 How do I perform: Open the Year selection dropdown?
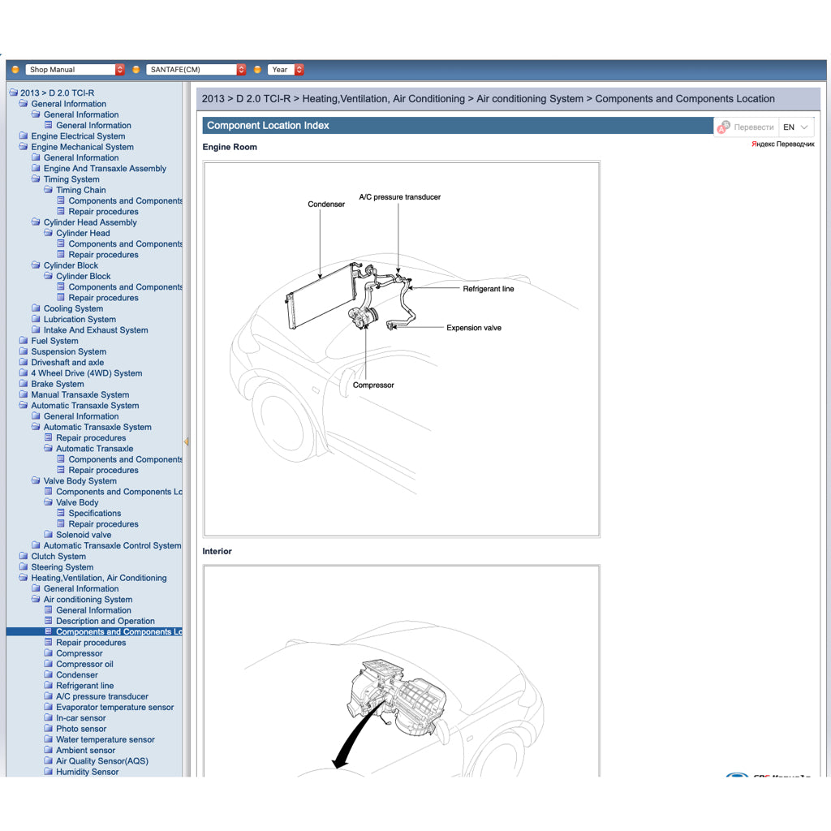coord(285,69)
